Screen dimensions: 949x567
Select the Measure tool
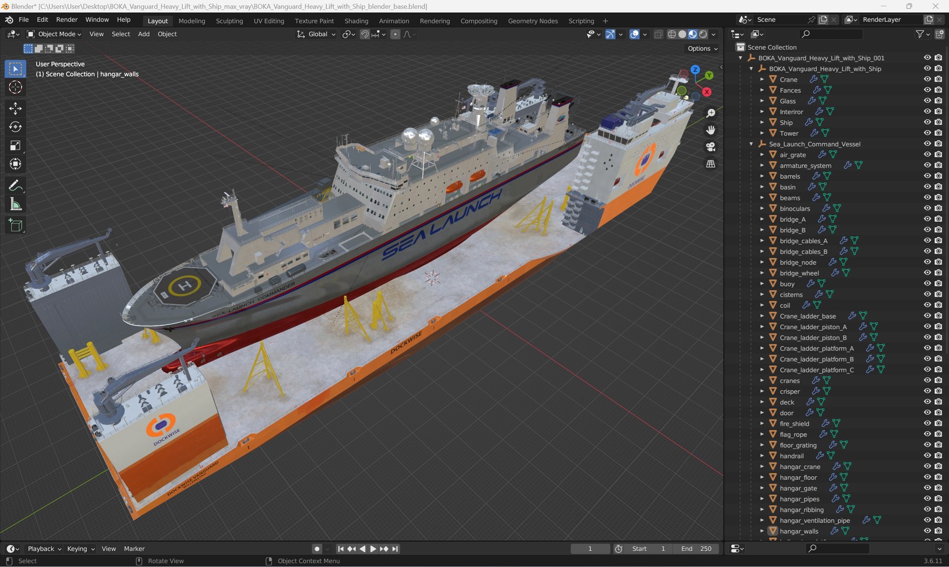point(15,204)
